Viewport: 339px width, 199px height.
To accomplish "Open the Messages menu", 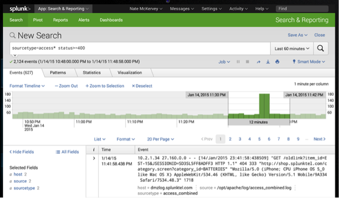I will [x=182, y=9].
